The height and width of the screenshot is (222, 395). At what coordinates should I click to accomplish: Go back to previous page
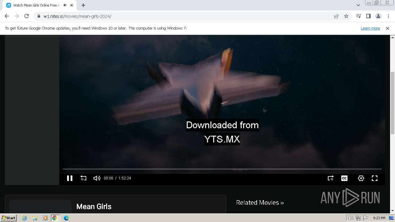tap(7, 16)
